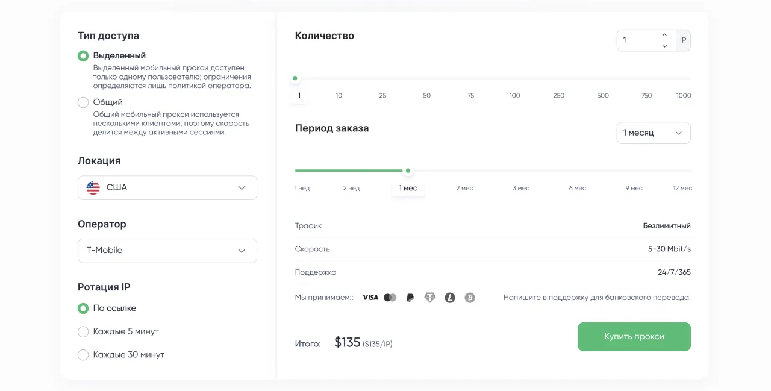Choose Каждые 30 минут rotation
The image size is (771, 391).
[x=83, y=355]
